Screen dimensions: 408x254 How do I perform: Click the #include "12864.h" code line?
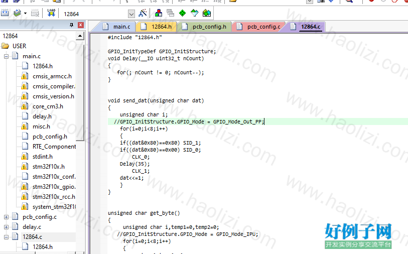135,37
